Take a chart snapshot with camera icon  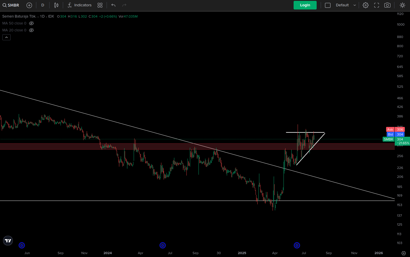(x=388, y=5)
